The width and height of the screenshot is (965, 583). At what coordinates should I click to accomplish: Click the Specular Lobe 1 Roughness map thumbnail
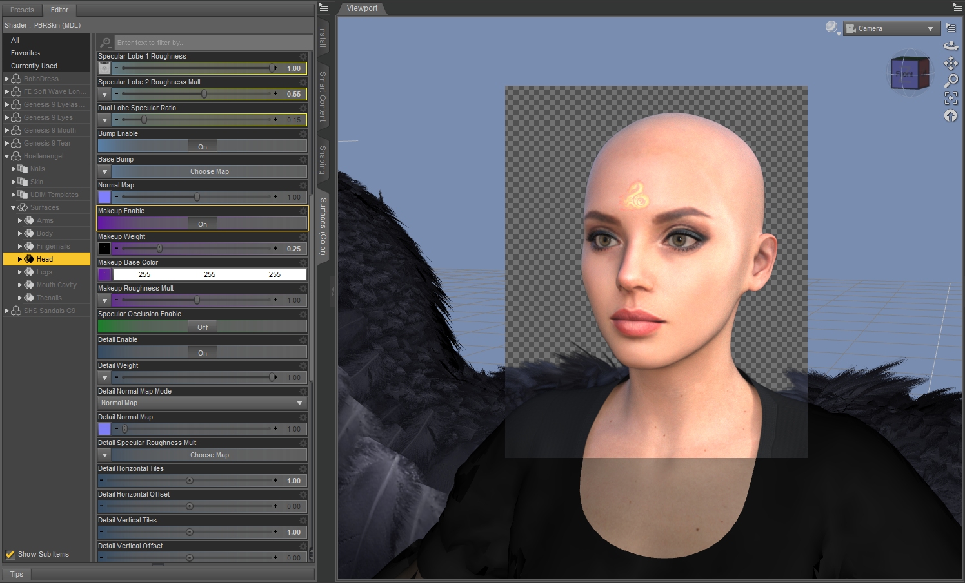(x=104, y=68)
